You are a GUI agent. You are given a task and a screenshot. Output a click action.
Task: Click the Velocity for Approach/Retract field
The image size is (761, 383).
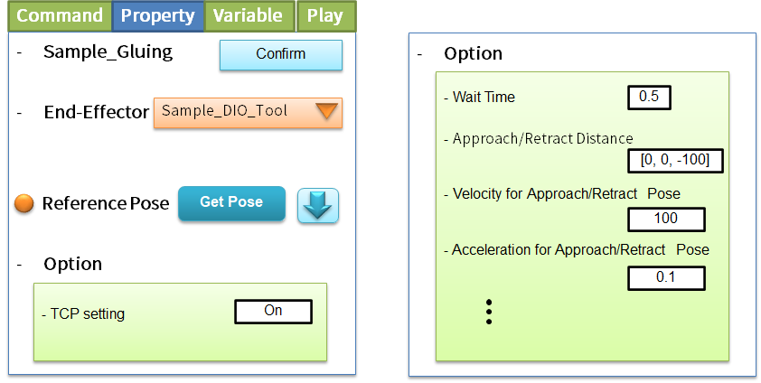point(665,219)
